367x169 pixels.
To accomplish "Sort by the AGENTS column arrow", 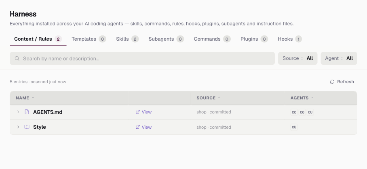I will click(312, 98).
